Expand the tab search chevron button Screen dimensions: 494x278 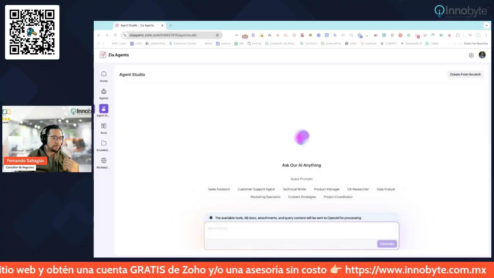(486, 25)
